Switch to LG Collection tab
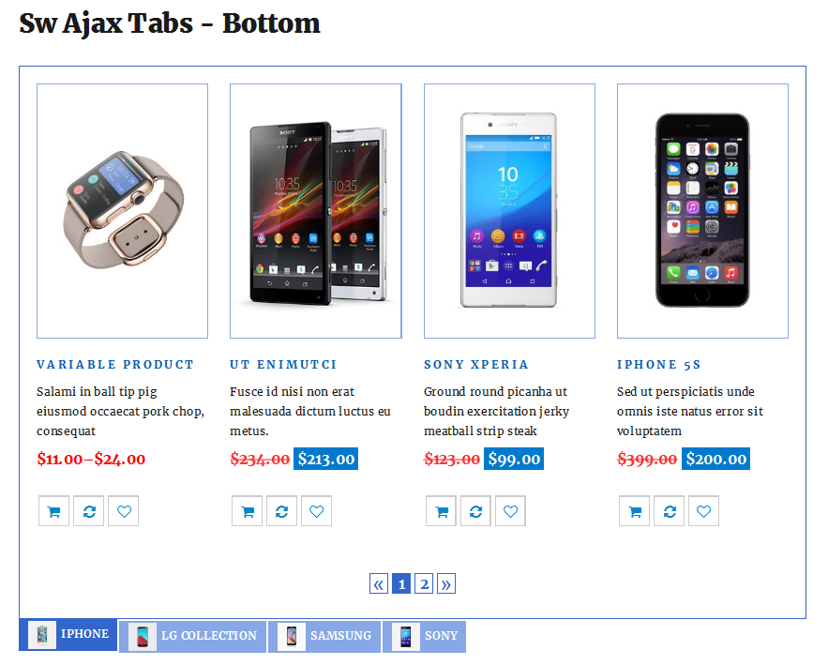 tap(193, 636)
